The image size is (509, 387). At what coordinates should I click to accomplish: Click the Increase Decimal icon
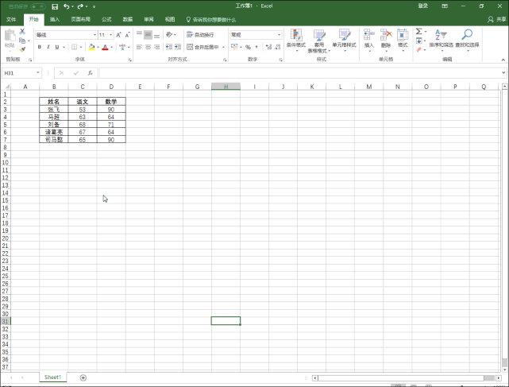268,47
